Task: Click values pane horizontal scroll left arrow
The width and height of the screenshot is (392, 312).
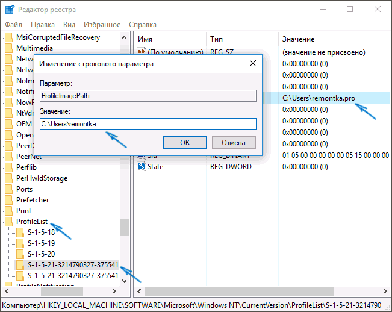Action: pos(139,292)
